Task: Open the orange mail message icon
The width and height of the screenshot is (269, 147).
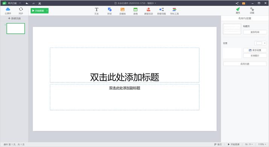Action: pyautogui.click(x=243, y=3)
